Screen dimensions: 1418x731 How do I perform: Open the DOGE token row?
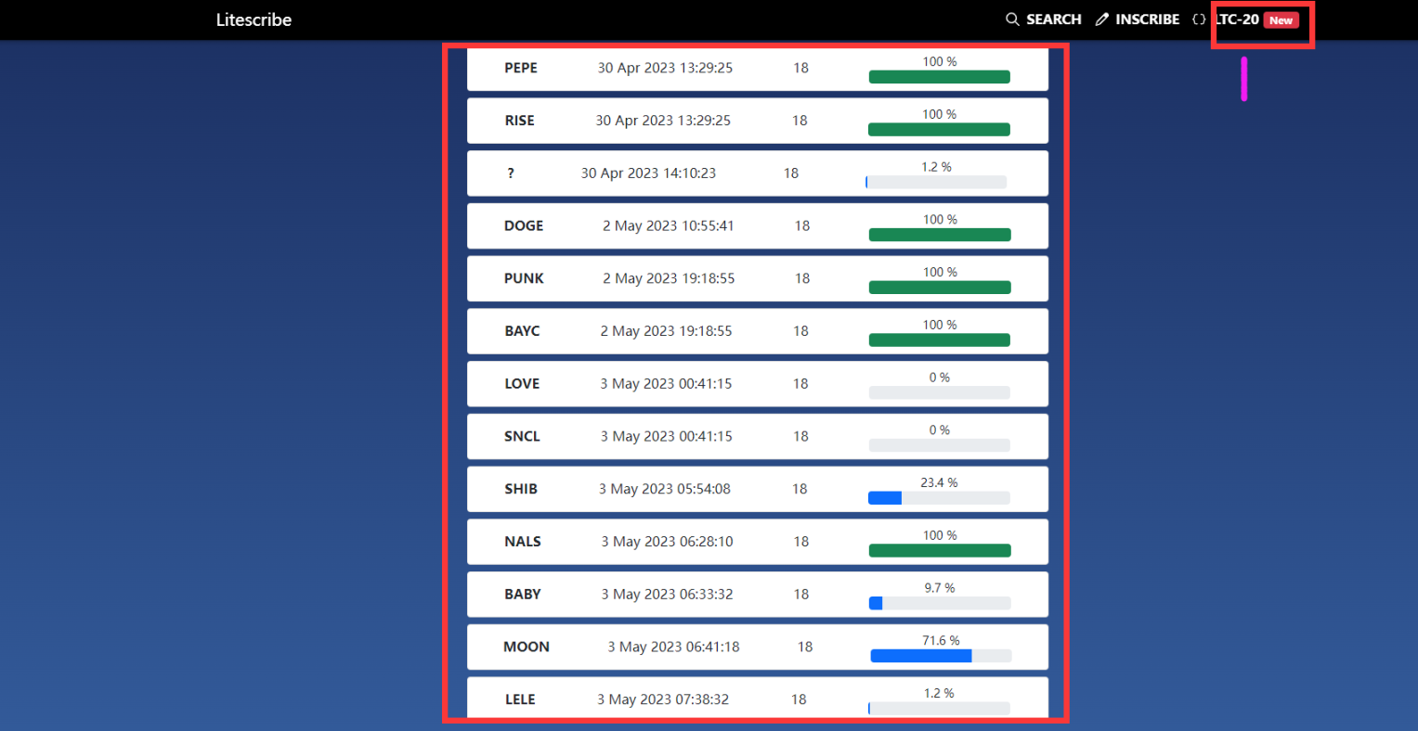pyautogui.click(x=524, y=225)
